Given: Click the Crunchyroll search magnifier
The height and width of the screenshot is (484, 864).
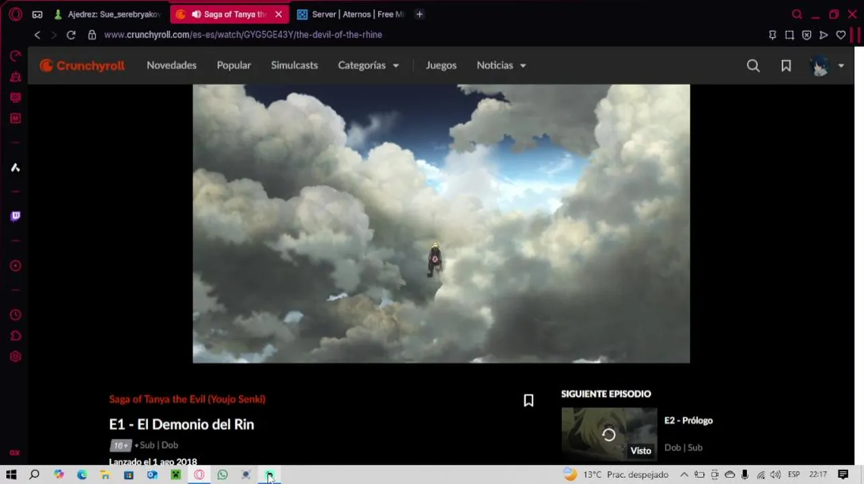Looking at the screenshot, I should point(753,65).
